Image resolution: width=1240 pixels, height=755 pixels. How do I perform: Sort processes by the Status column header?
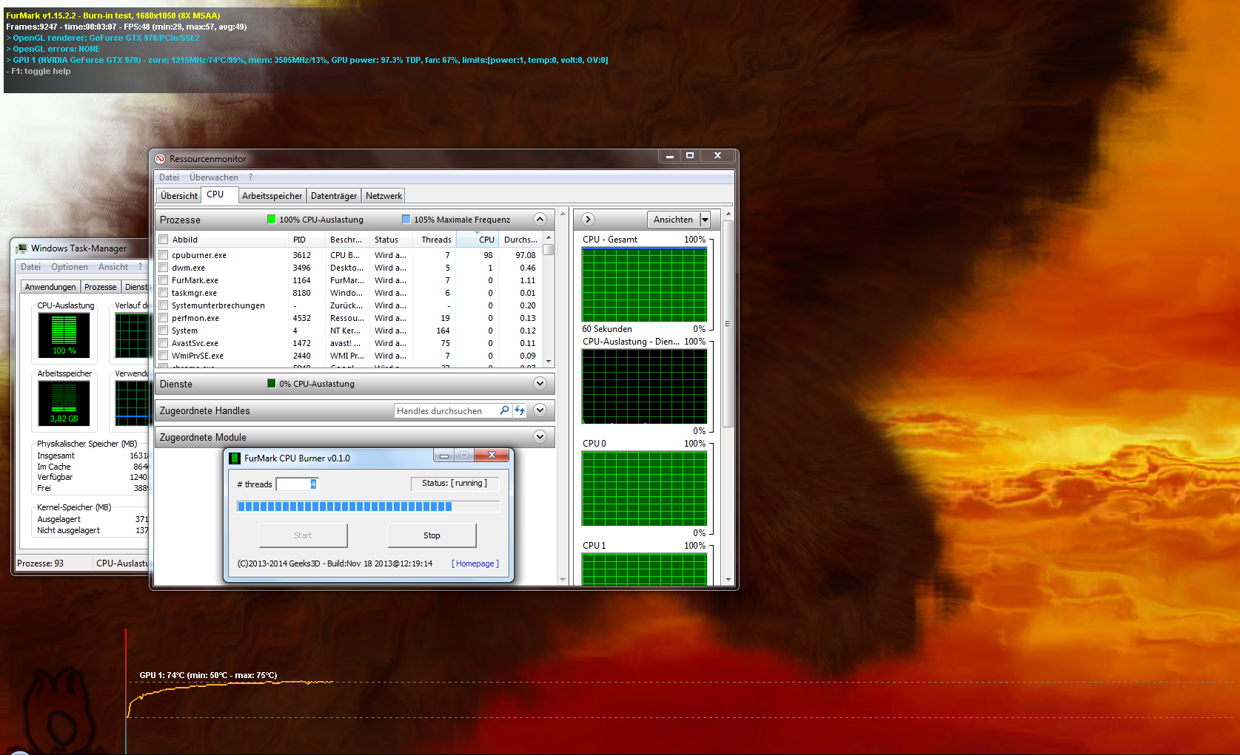click(392, 240)
